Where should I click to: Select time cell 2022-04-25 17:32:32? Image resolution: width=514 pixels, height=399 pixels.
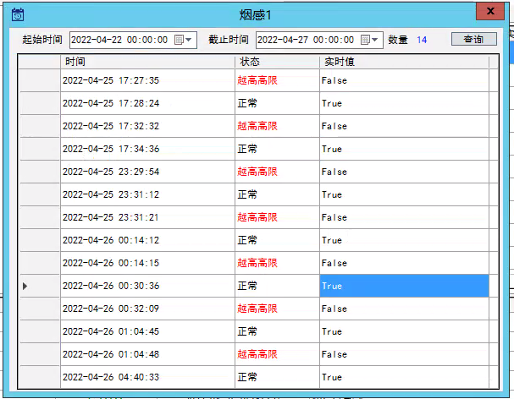tap(147, 126)
